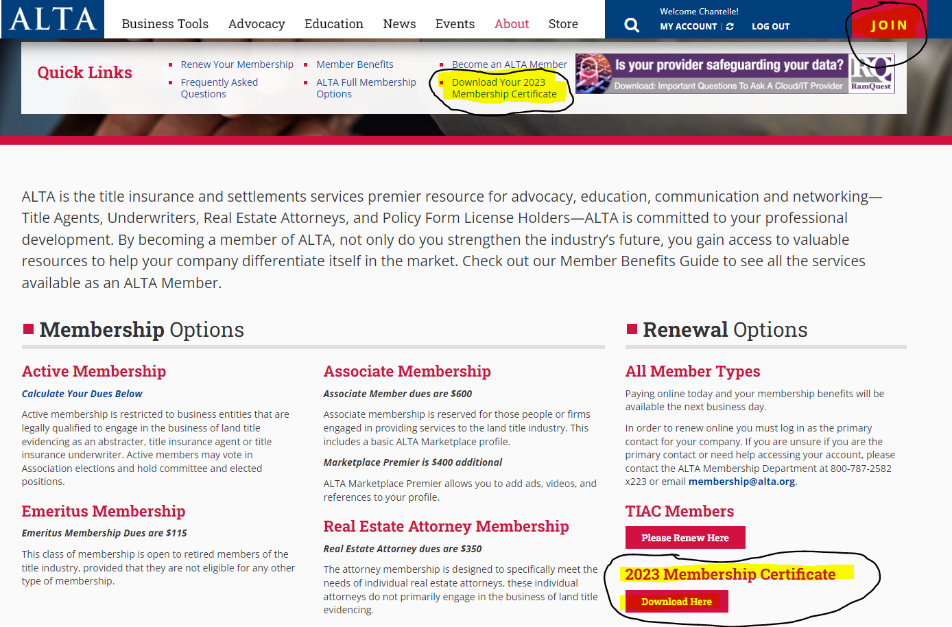Image resolution: width=952 pixels, height=627 pixels.
Task: Click Download Your 2023 Membership Certificate link
Action: [504, 88]
